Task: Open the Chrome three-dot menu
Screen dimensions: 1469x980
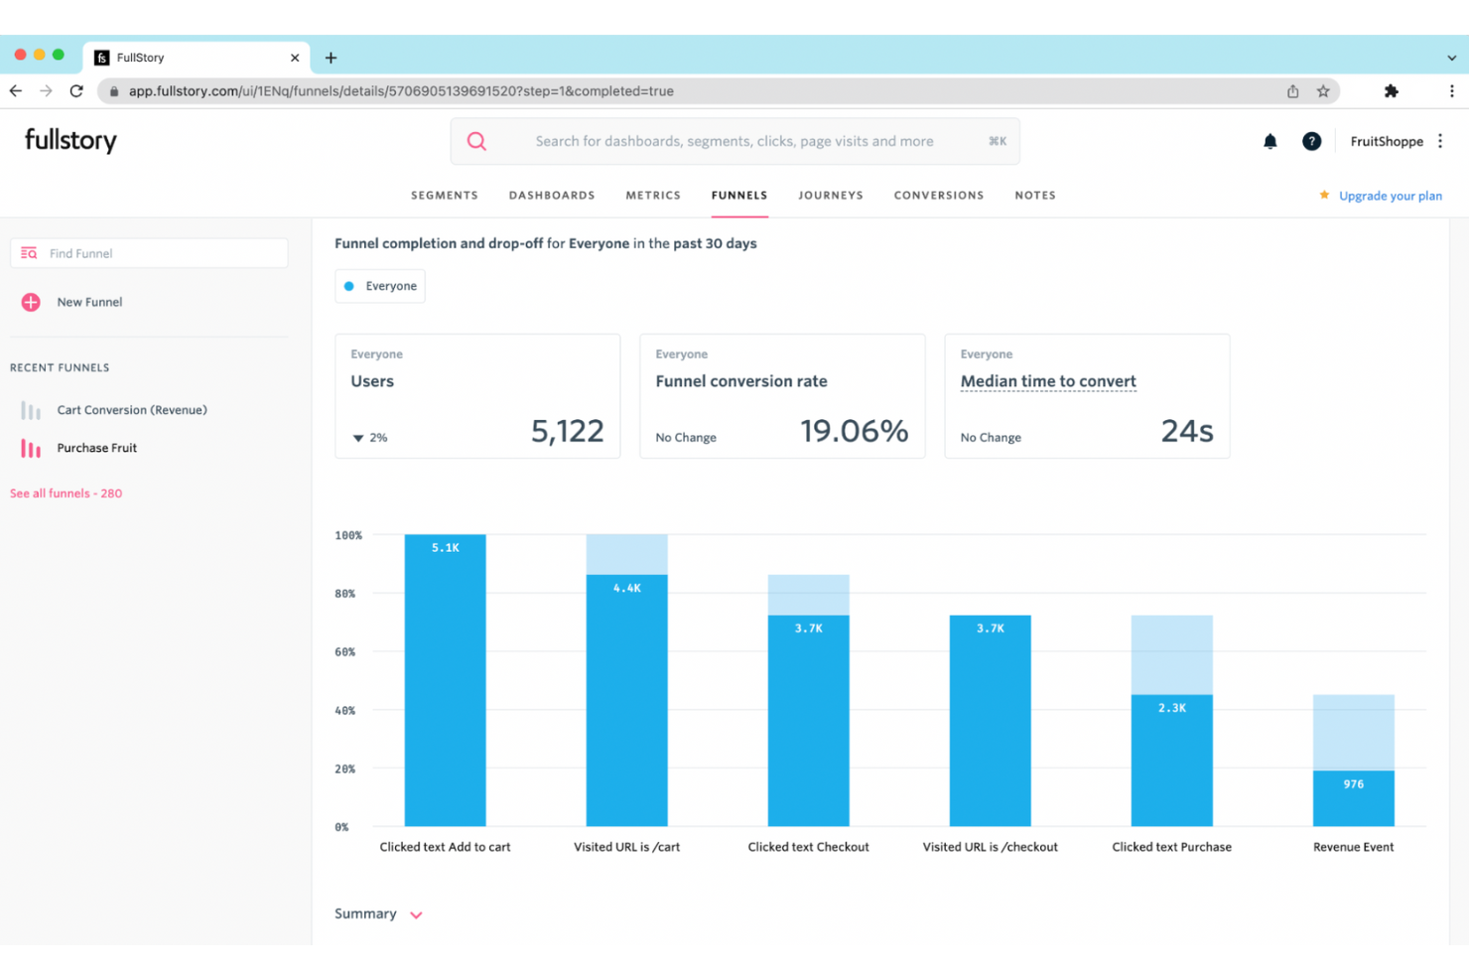Action: (1451, 91)
